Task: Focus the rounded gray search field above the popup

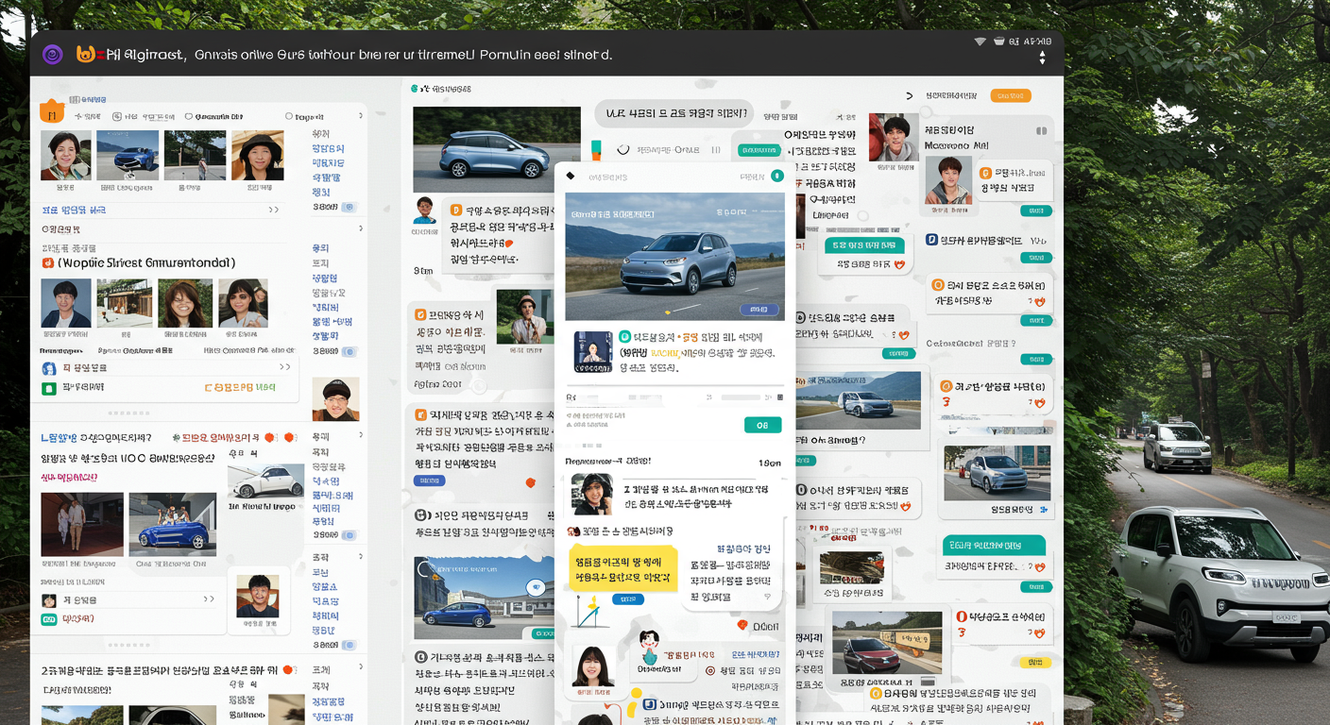Action: pyautogui.click(x=674, y=114)
